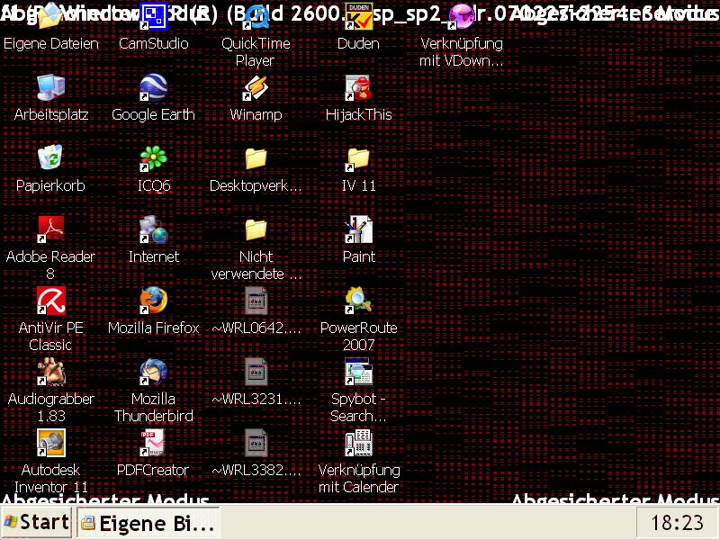Click the ICQ6 flower icon
720x540 pixels.
(x=153, y=158)
